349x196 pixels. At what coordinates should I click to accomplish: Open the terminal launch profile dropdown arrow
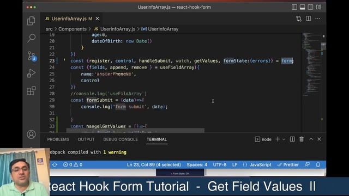point(284,139)
